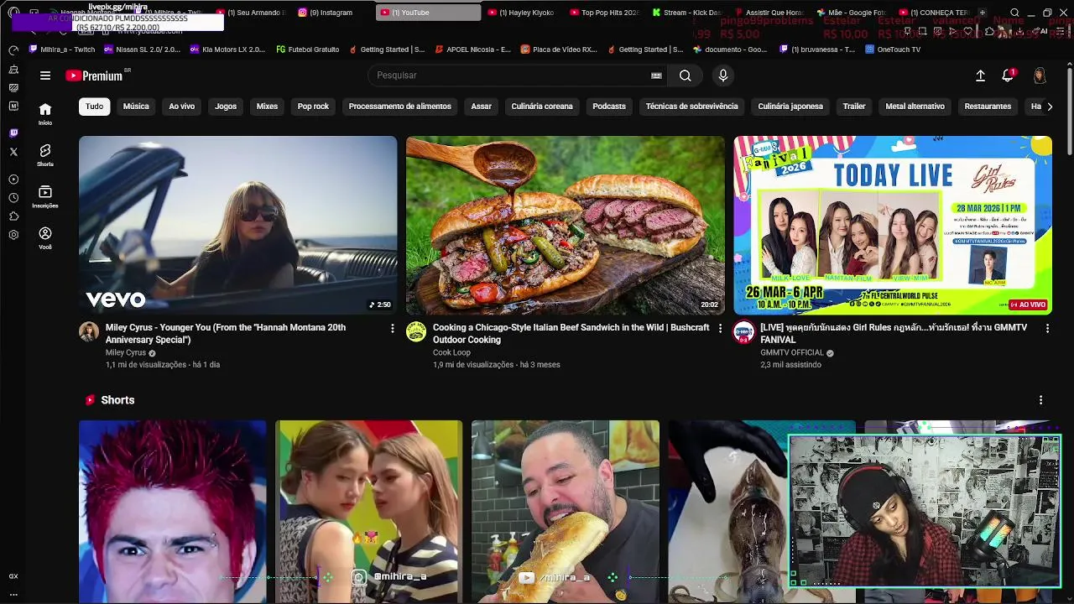Open the Create upload icon
This screenshot has height=604, width=1074.
point(980,75)
